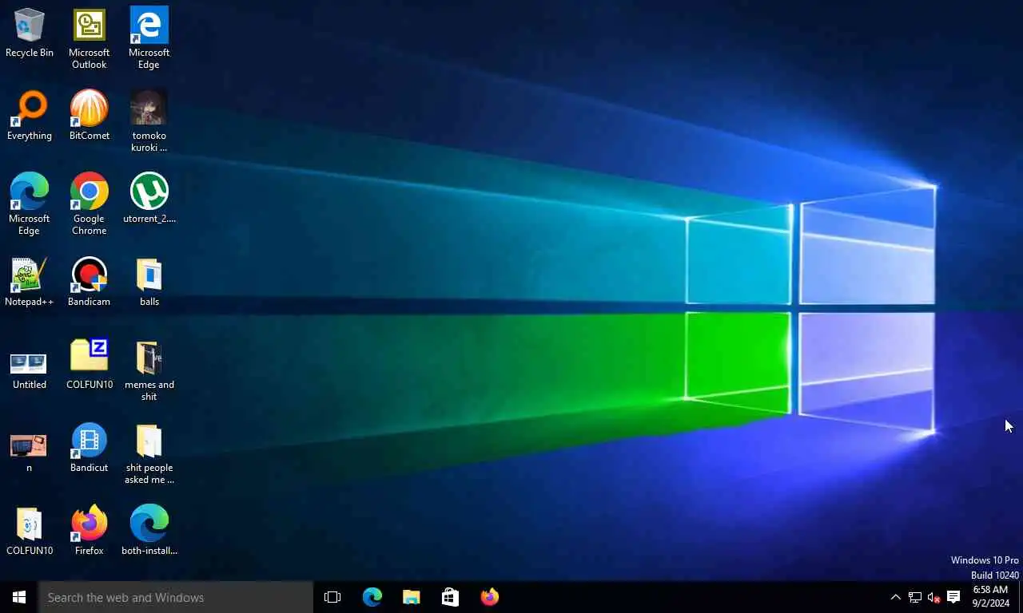Select the Bandicut desktop shortcut
1023x613 pixels.
(x=89, y=448)
